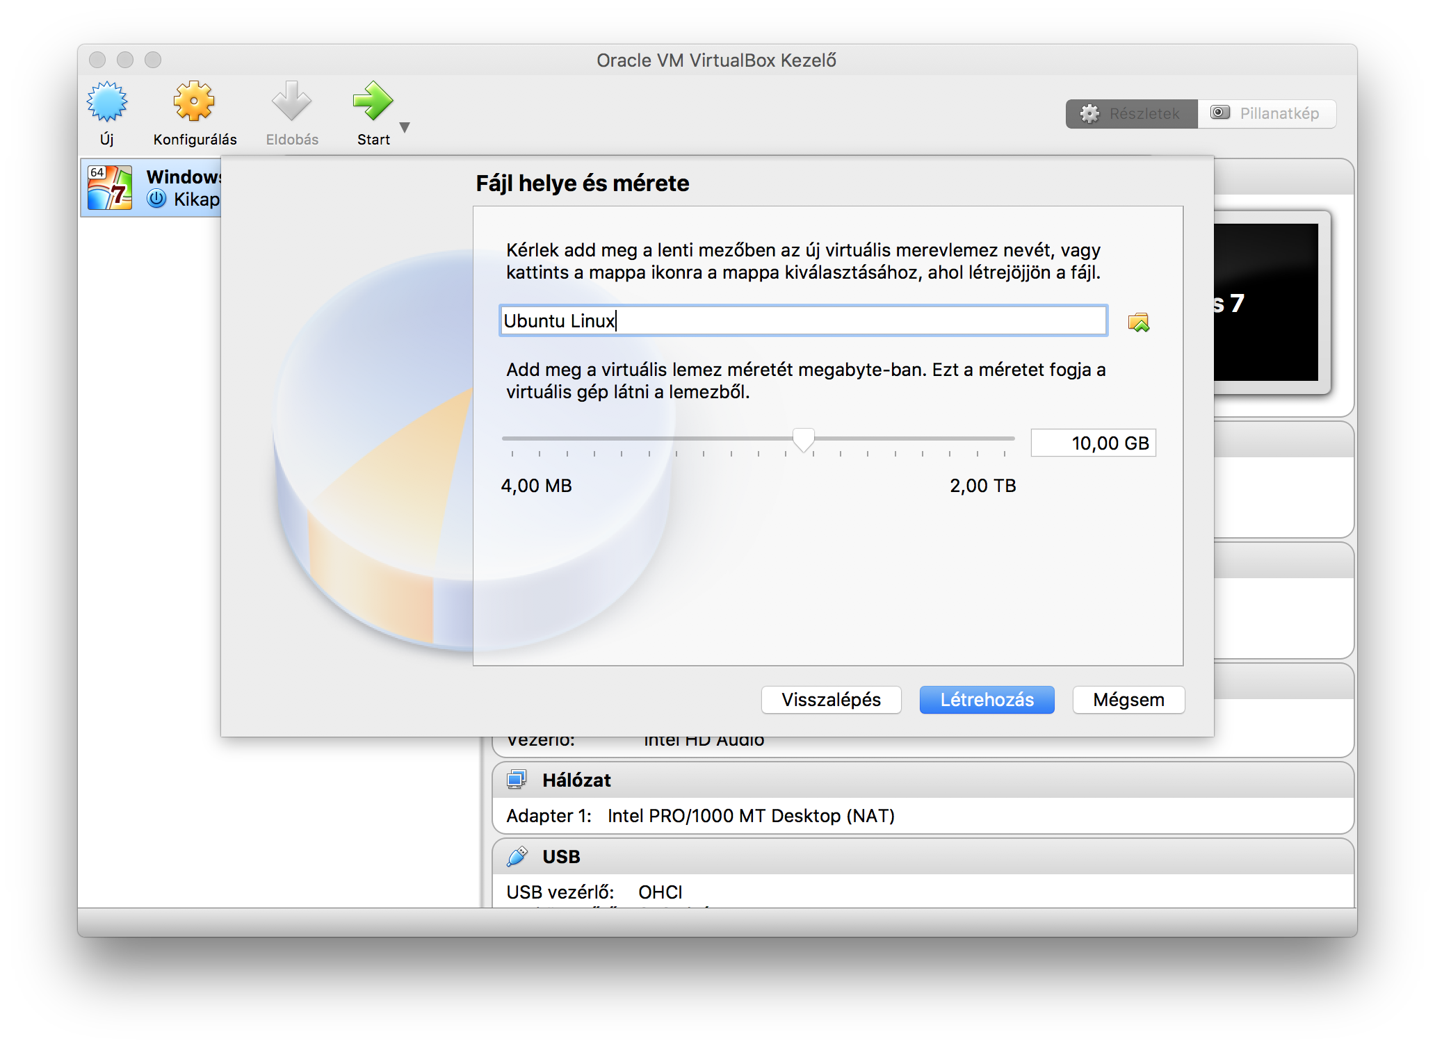Select the Windows 7 machine in the list
The width and height of the screenshot is (1435, 1048).
151,188
